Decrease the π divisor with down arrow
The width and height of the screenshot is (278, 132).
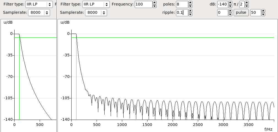[247, 6]
